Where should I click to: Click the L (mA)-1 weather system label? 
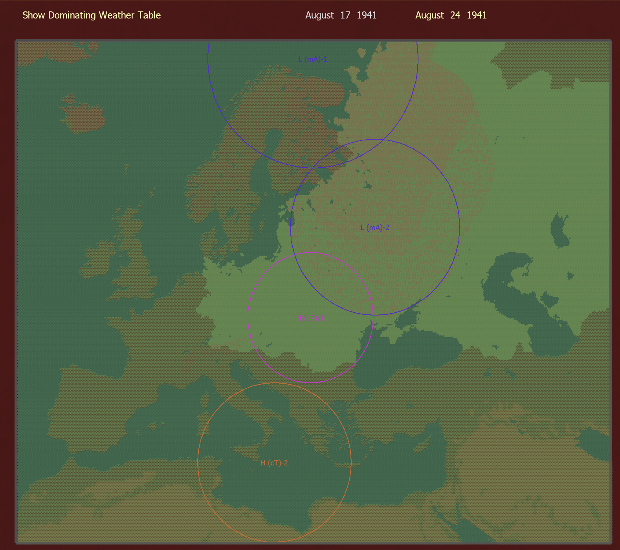313,59
